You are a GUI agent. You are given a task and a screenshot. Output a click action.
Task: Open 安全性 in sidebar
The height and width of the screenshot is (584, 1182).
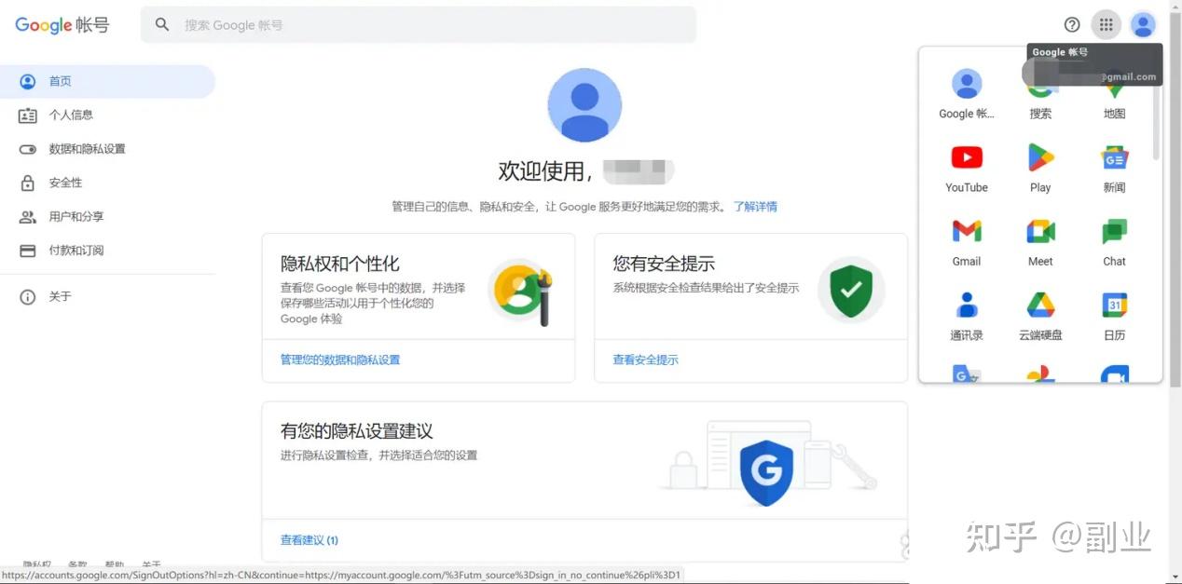107,183
